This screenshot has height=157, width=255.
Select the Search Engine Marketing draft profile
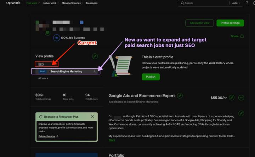(66, 72)
